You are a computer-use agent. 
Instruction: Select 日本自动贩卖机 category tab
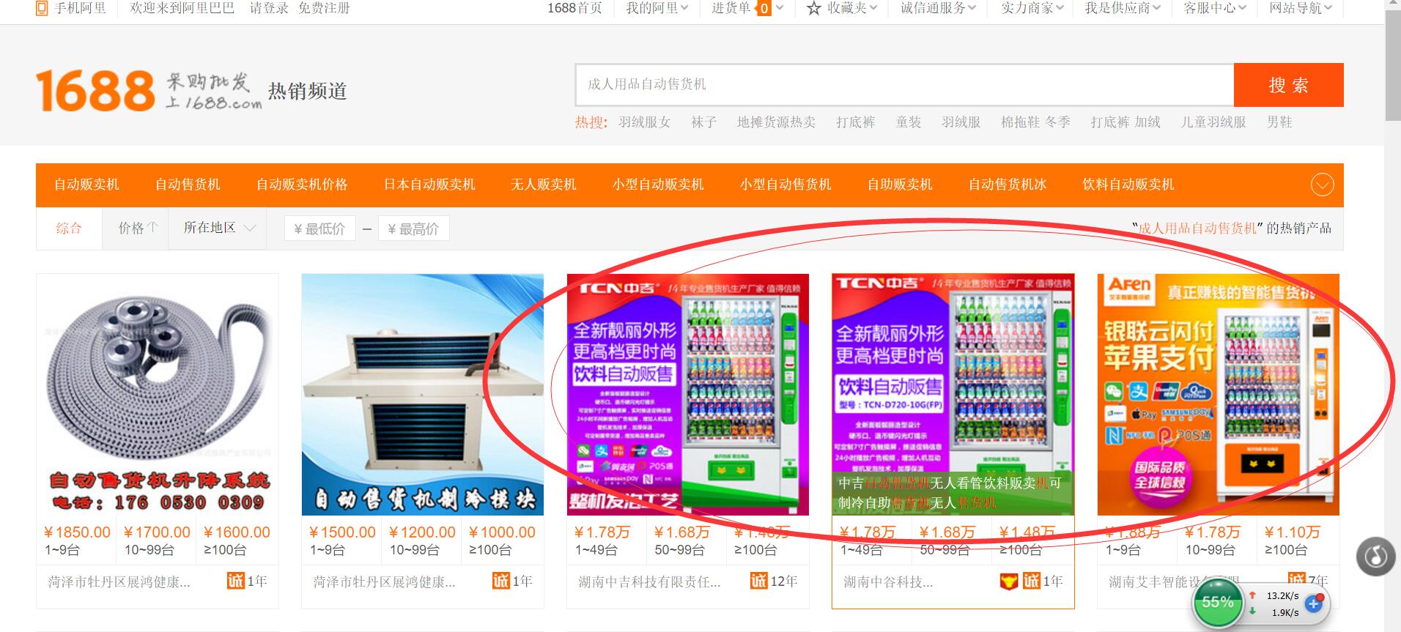[429, 185]
